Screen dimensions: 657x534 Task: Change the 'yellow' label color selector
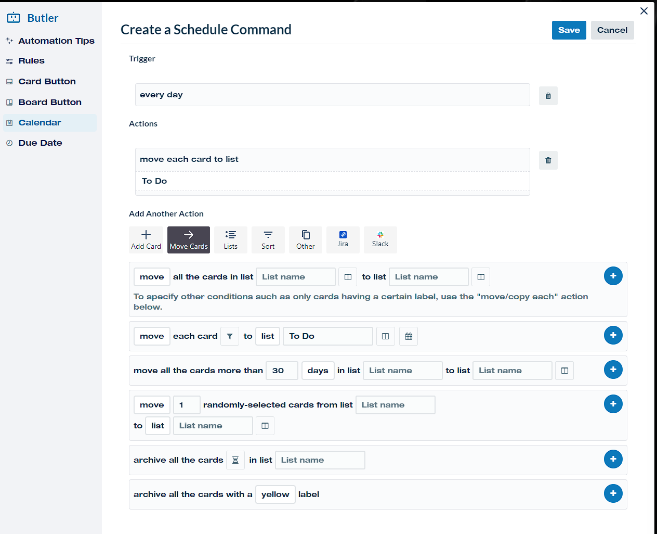point(275,494)
